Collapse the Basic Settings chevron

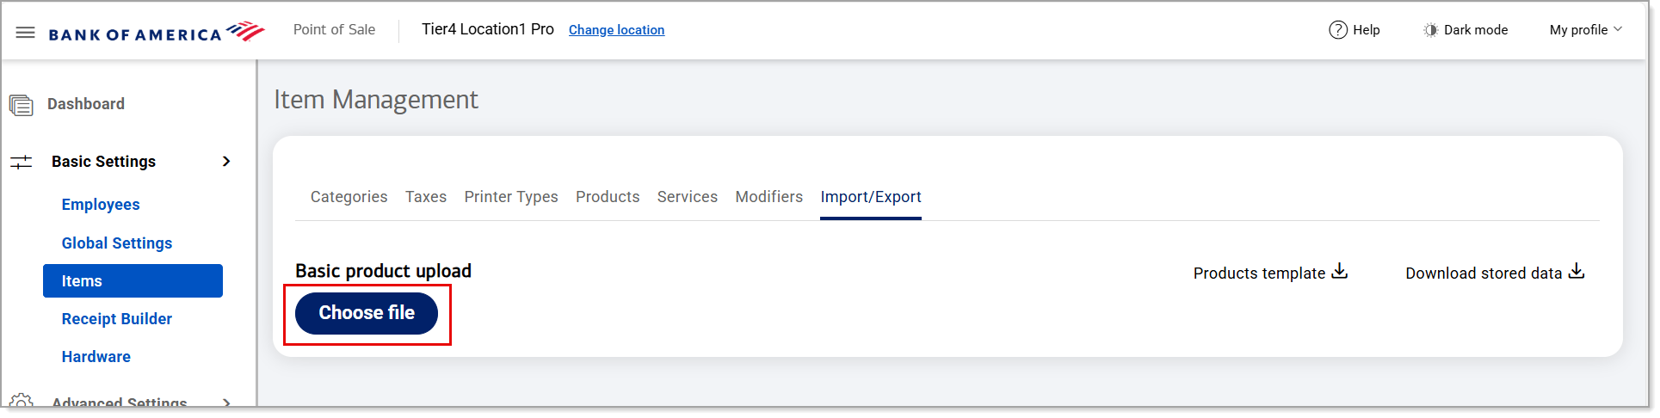click(226, 162)
